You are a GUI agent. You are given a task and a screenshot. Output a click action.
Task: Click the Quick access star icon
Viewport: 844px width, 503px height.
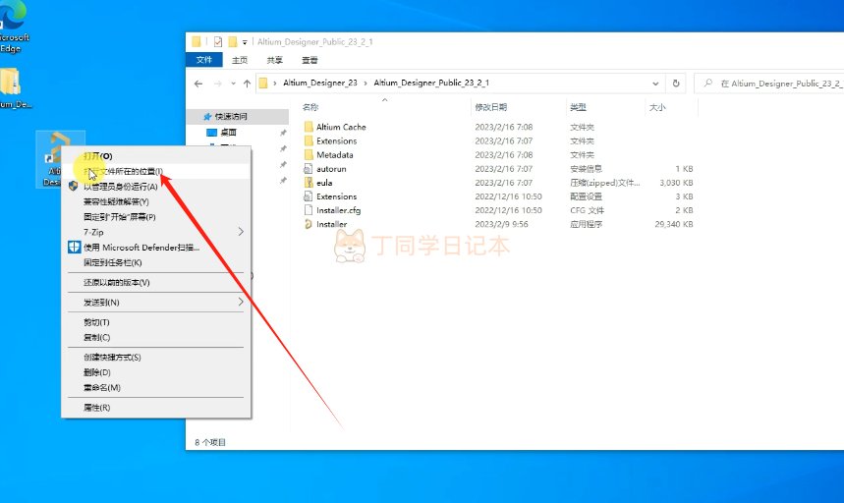(x=207, y=116)
